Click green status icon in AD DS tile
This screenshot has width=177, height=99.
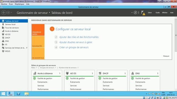67,78
